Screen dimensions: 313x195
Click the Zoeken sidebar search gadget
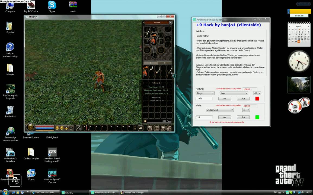pyautogui.click(x=299, y=13)
